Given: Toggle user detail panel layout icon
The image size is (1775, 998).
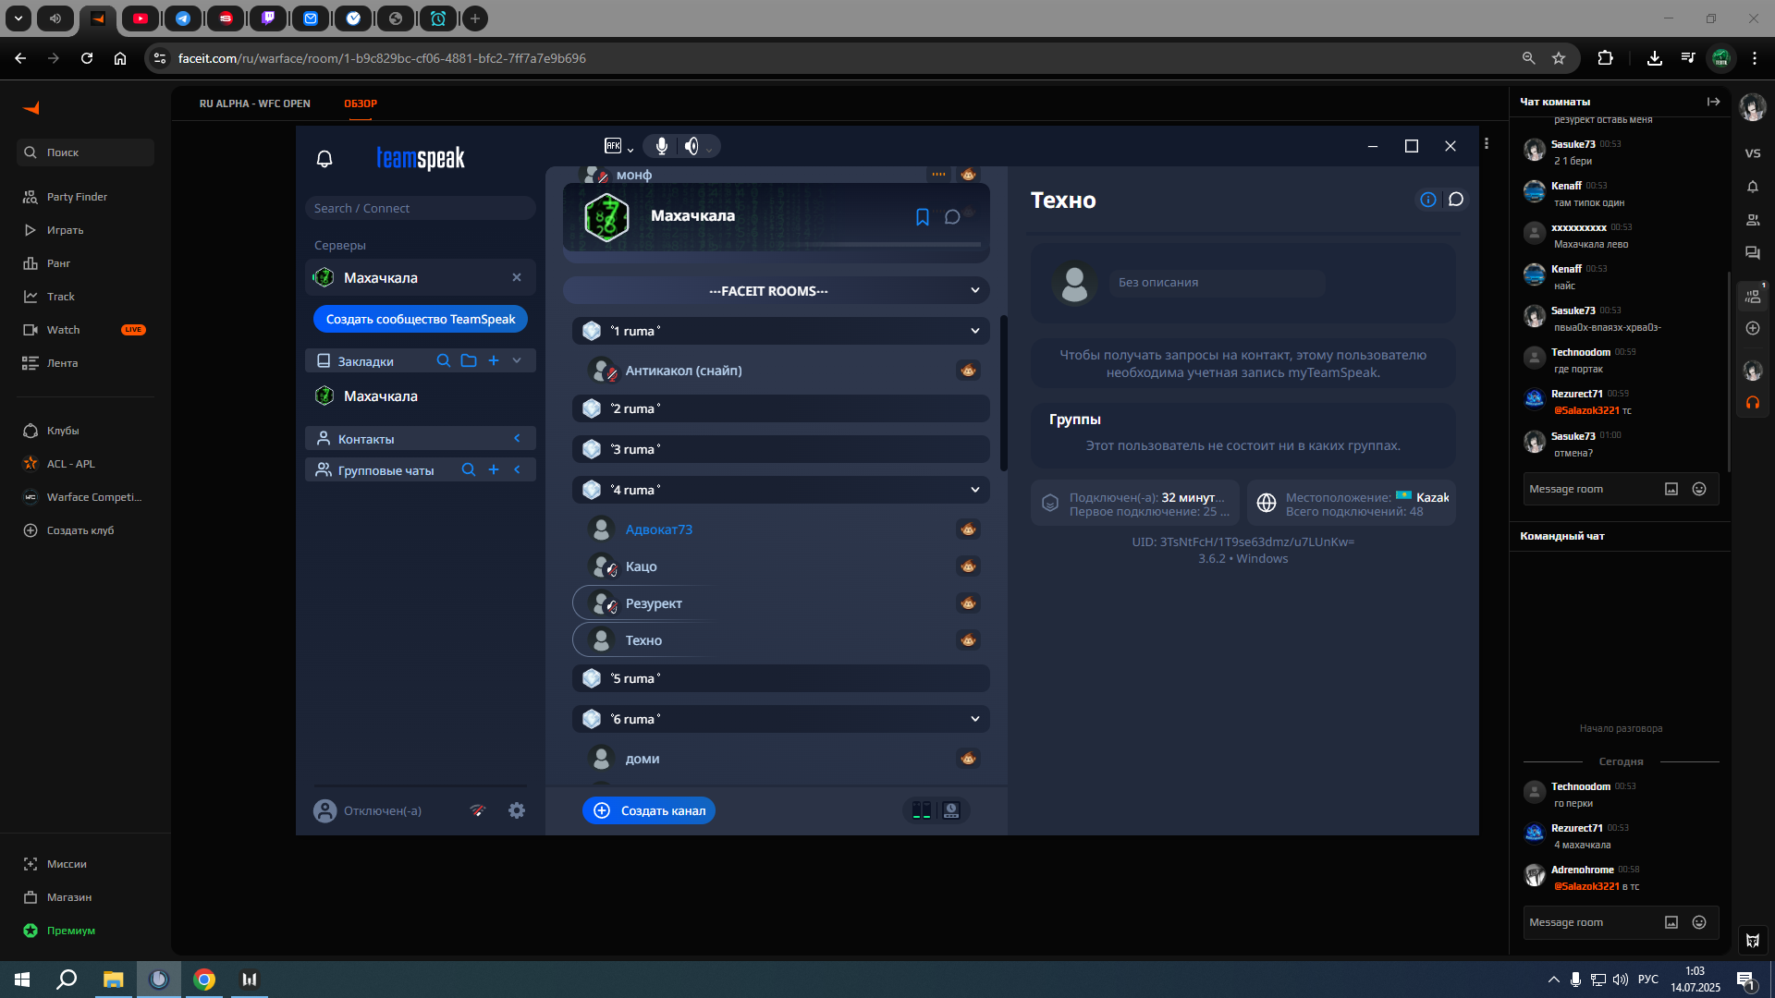Looking at the screenshot, I should pyautogui.click(x=951, y=810).
